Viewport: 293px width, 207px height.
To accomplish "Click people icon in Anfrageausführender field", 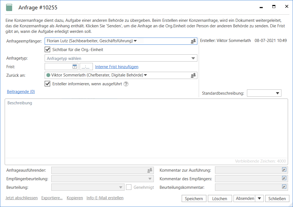I will (150, 171).
